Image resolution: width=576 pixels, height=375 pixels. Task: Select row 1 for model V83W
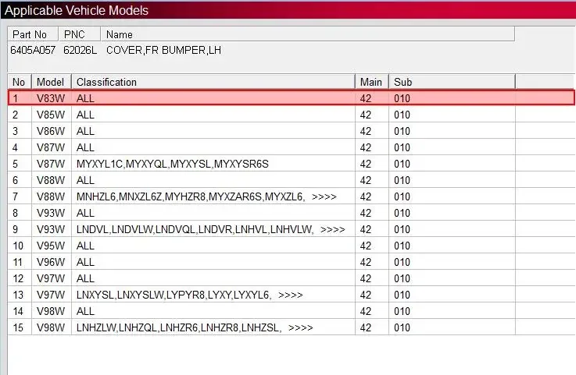pyautogui.click(x=292, y=98)
